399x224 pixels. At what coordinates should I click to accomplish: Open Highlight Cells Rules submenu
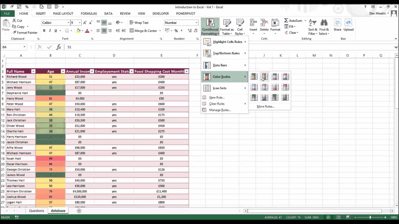coord(225,42)
